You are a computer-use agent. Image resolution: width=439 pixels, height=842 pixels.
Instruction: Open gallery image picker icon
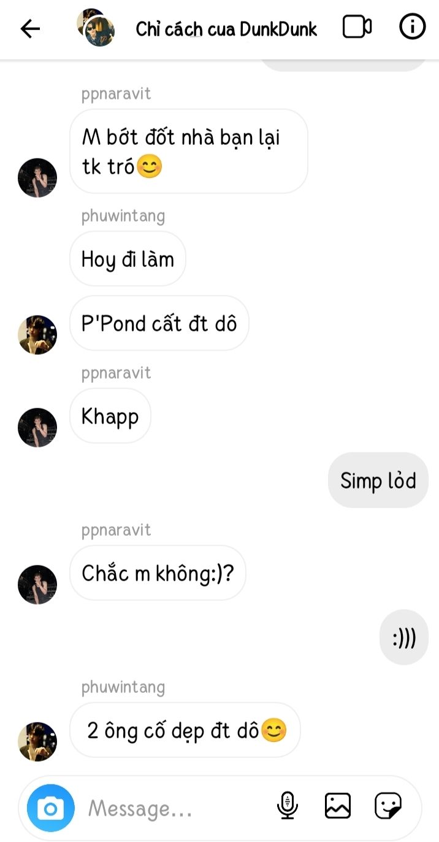coord(337,806)
